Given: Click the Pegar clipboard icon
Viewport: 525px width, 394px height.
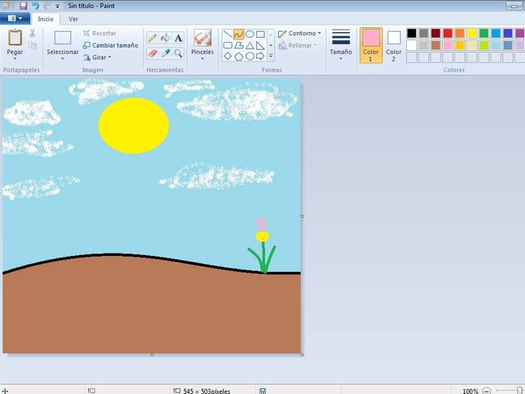Looking at the screenshot, I should pos(15,38).
